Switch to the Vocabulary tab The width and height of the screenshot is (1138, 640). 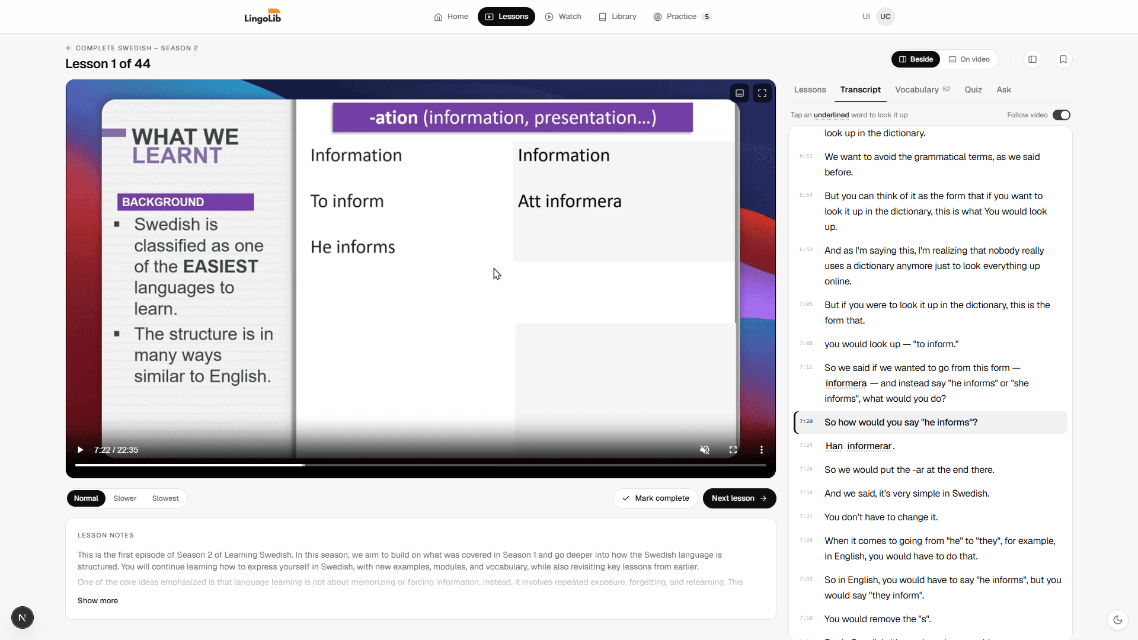922,89
